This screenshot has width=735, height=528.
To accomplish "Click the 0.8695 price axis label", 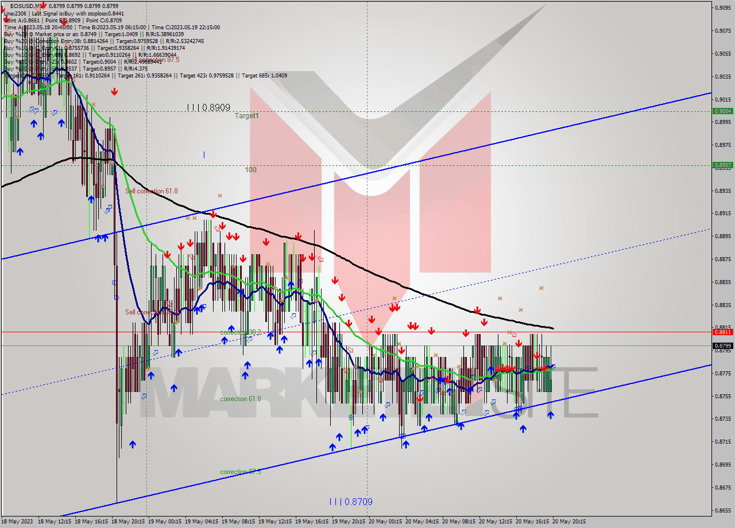I will 722,465.
